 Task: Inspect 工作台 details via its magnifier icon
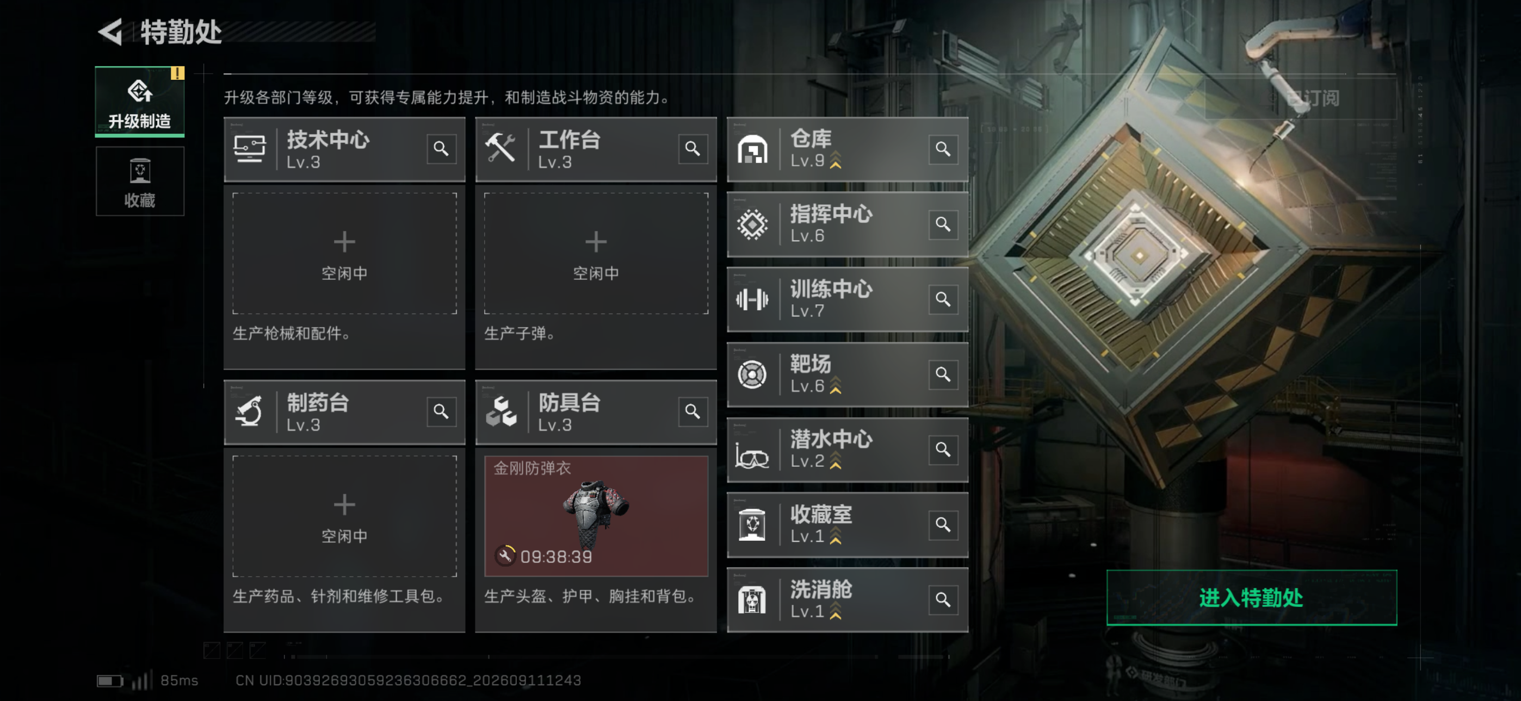(693, 149)
